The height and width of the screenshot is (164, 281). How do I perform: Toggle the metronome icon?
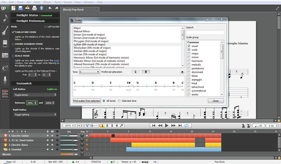(x=243, y=126)
